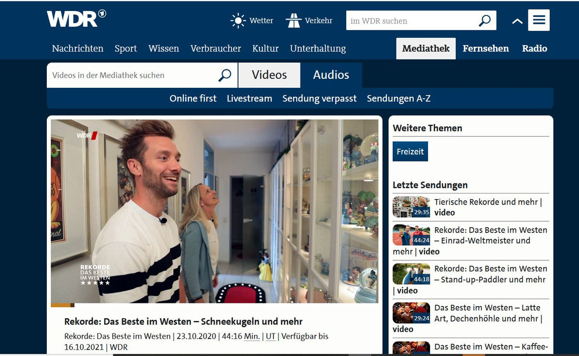Image resolution: width=579 pixels, height=356 pixels.
Task: Click the 44:24 Einrad-Weltmeister thumbnail
Action: (412, 235)
